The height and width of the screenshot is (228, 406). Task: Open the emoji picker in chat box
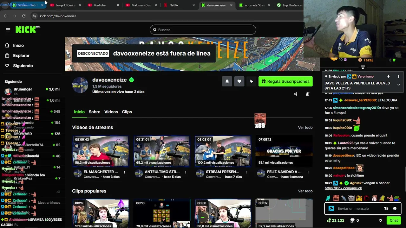(x=395, y=208)
